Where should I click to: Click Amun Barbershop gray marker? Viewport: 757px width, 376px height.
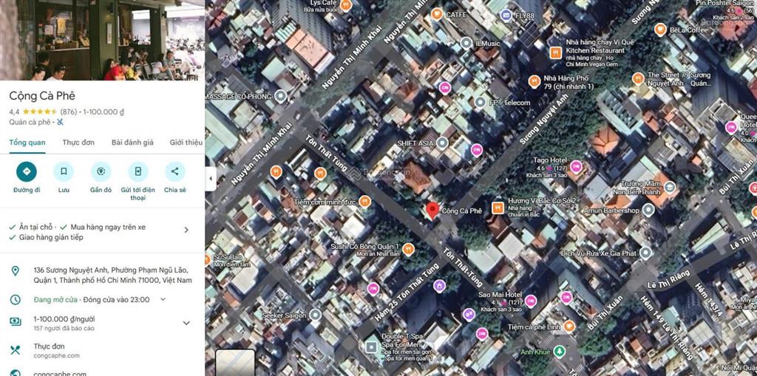[649, 210]
